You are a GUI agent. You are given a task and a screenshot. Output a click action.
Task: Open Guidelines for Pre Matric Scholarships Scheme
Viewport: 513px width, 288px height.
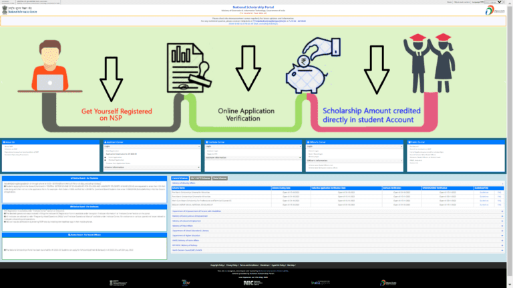click(484, 193)
